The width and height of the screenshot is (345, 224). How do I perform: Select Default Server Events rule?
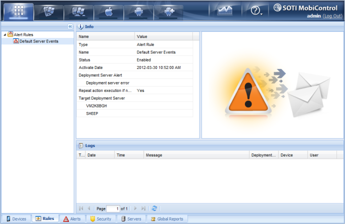coord(38,41)
